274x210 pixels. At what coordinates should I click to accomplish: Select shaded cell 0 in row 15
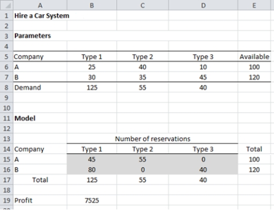coord(203,159)
